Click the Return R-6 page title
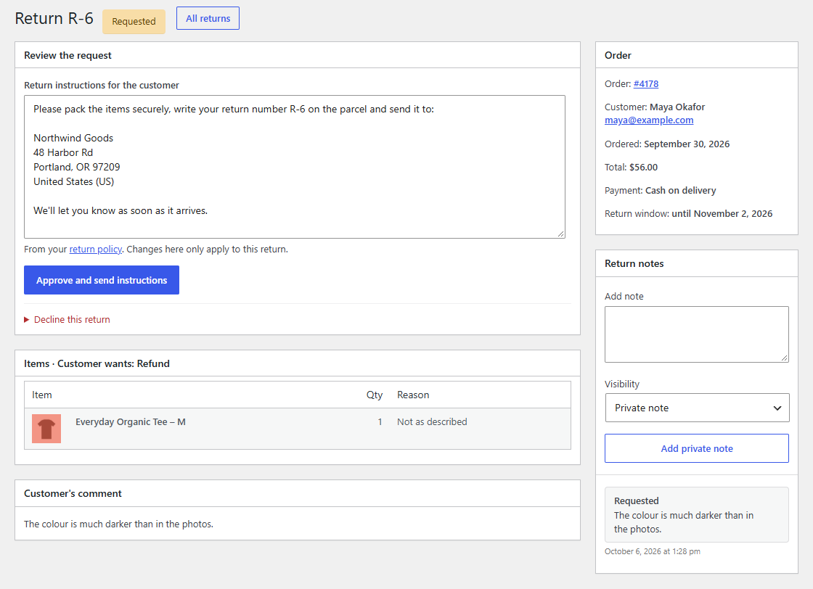The image size is (813, 589). click(x=54, y=19)
